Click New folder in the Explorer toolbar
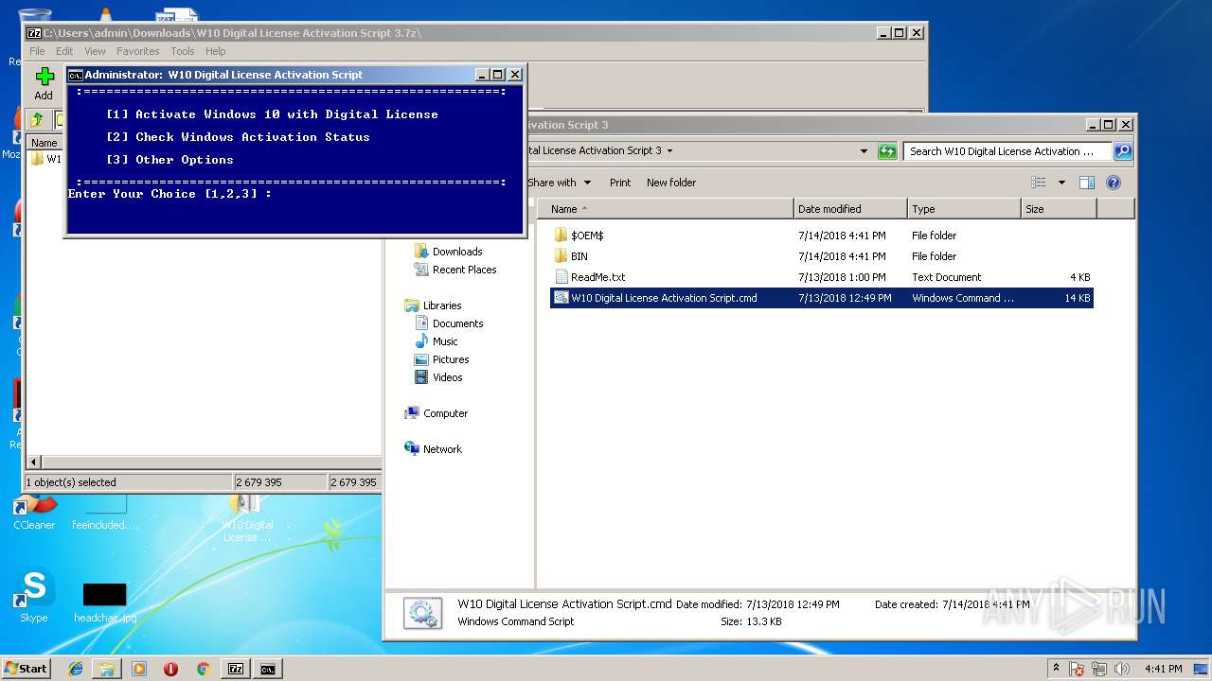Image resolution: width=1212 pixels, height=681 pixels. [x=671, y=183]
